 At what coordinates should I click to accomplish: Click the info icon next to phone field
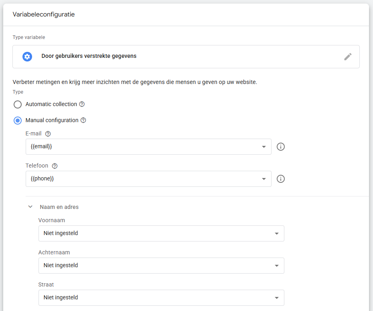(x=281, y=179)
